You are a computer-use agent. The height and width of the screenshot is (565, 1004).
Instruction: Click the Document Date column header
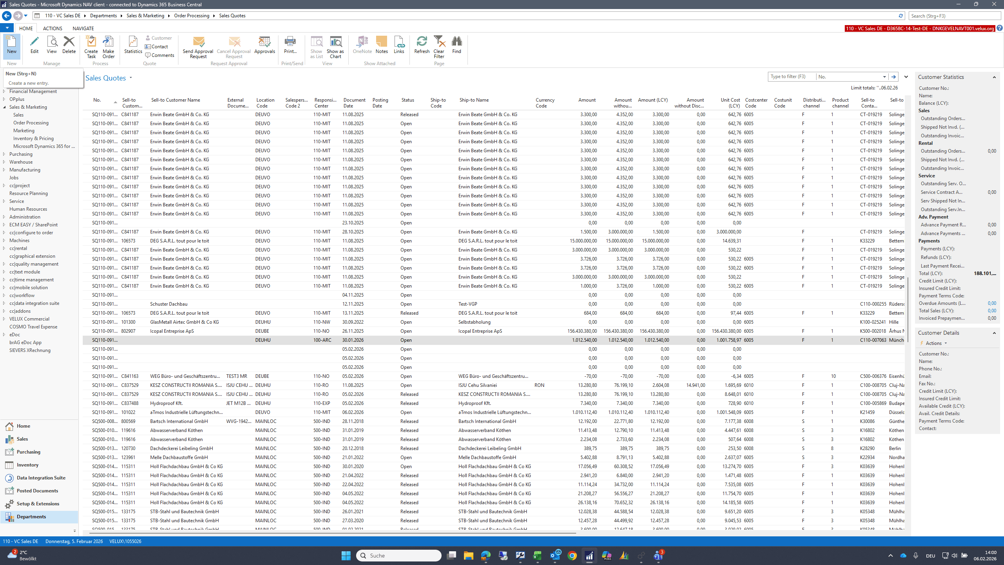[355, 103]
